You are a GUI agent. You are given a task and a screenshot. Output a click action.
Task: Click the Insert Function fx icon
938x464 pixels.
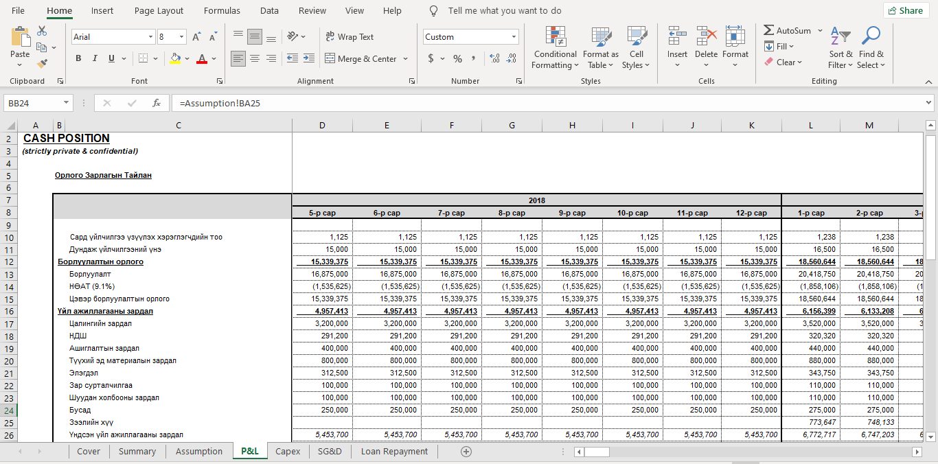tap(157, 103)
